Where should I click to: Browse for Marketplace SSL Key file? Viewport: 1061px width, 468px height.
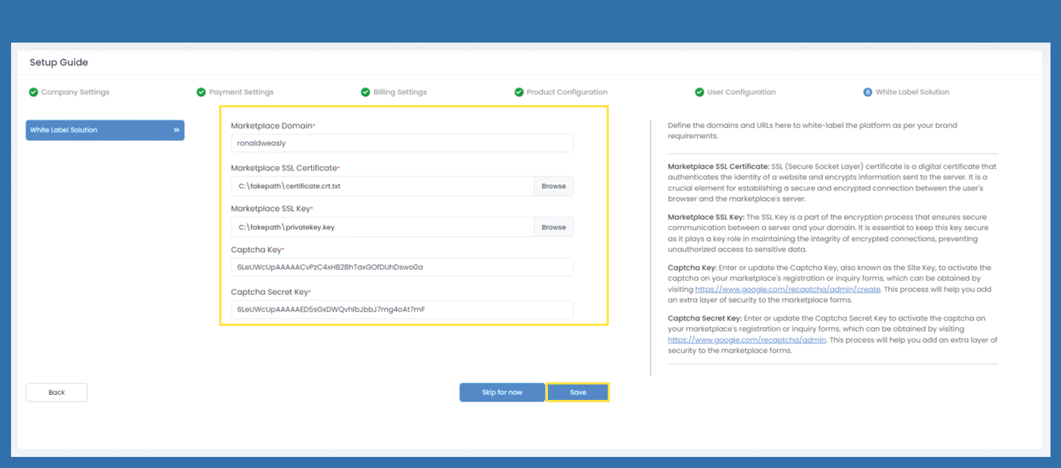click(x=553, y=227)
